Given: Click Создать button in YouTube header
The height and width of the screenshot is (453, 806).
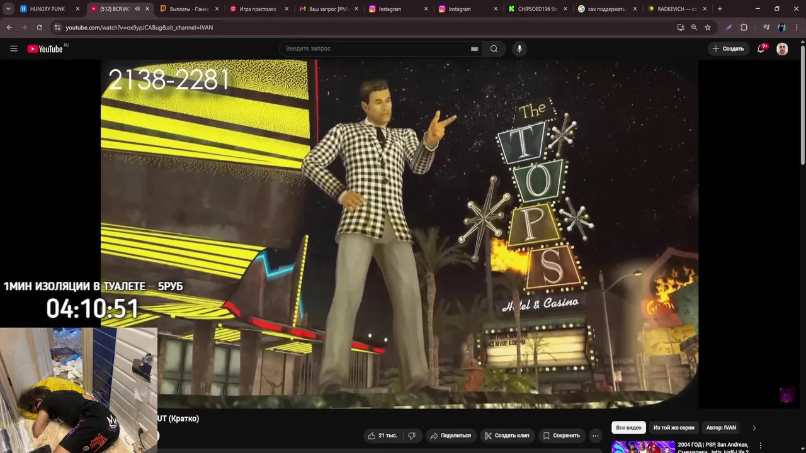Looking at the screenshot, I should 728,48.
